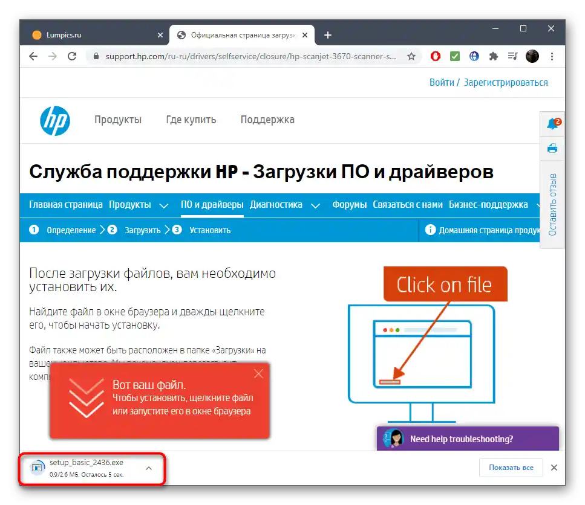Image resolution: width=585 pixels, height=505 pixels.
Task: Click the Click on file illustration
Action: pyautogui.click(x=428, y=344)
